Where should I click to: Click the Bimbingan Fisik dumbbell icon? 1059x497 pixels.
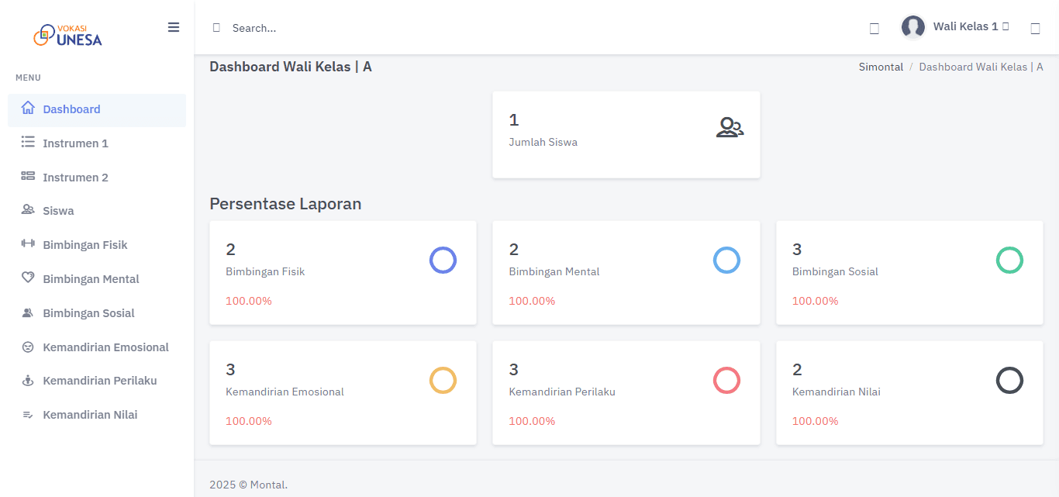click(x=28, y=244)
